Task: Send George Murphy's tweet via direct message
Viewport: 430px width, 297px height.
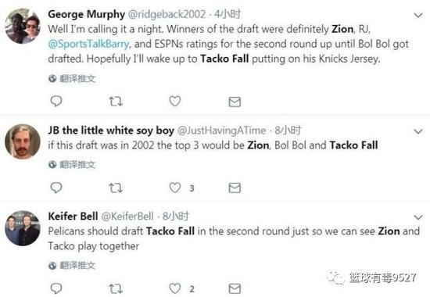Action: [235, 102]
